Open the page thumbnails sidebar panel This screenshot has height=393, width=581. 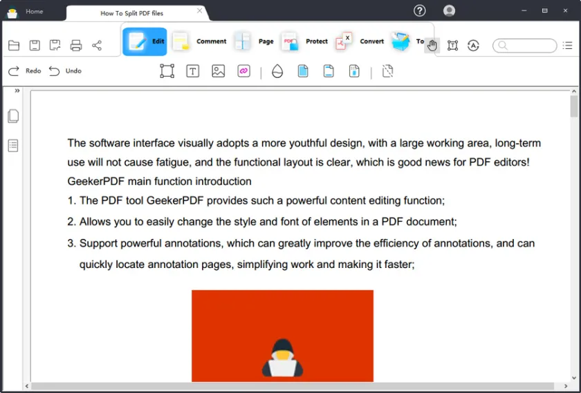[x=13, y=117]
